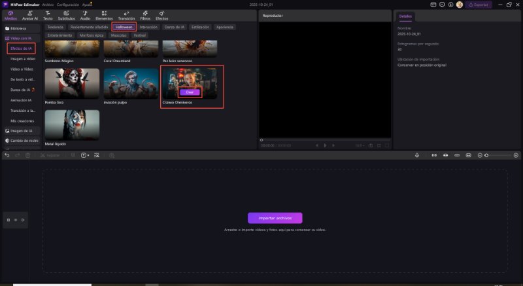Open the Avatar AI tool

(x=30, y=16)
